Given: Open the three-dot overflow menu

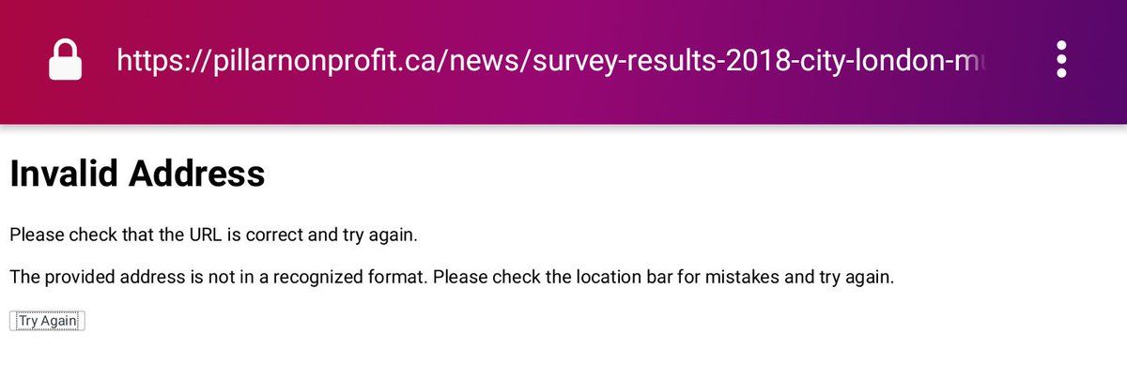Looking at the screenshot, I should (1061, 59).
